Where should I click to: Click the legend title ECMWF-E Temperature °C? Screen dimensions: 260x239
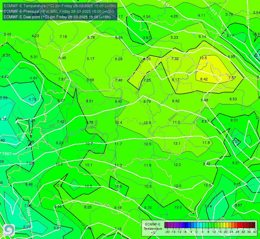pyautogui.click(x=153, y=229)
